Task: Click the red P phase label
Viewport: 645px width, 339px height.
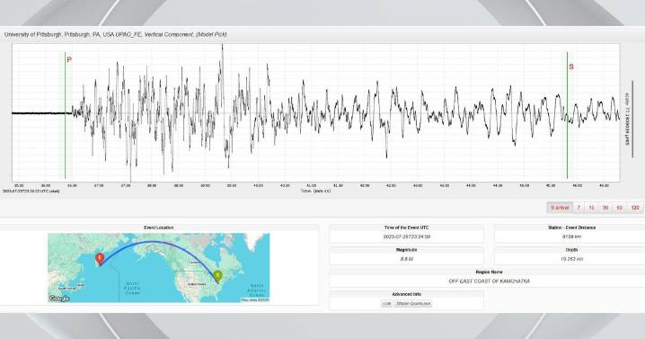Action: pyautogui.click(x=69, y=60)
